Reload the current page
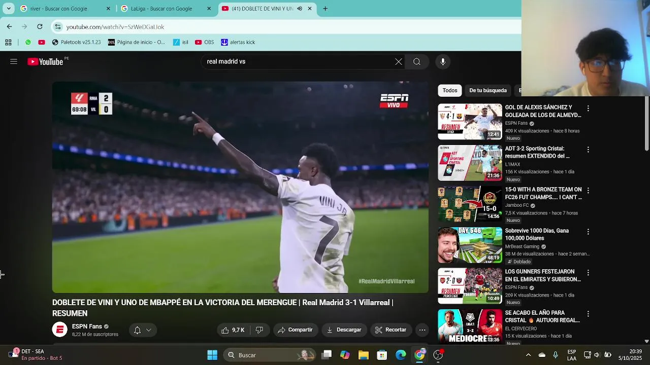This screenshot has height=365, width=650. pos(40,26)
